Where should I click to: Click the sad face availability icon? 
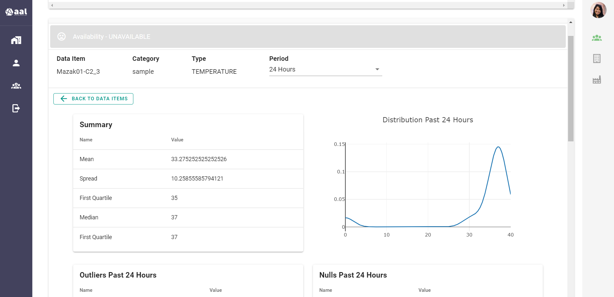click(x=61, y=37)
